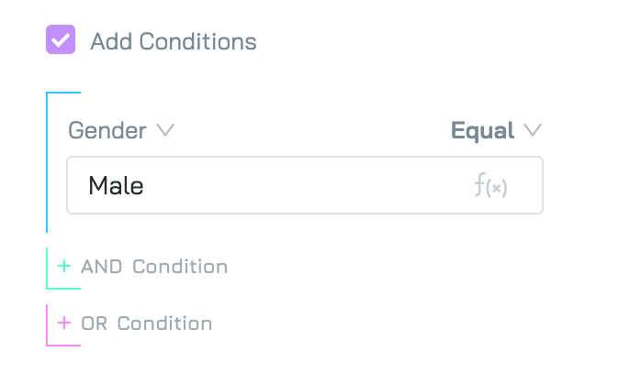
Task: Click the chevron arrow next to Gender
Action: [165, 130]
